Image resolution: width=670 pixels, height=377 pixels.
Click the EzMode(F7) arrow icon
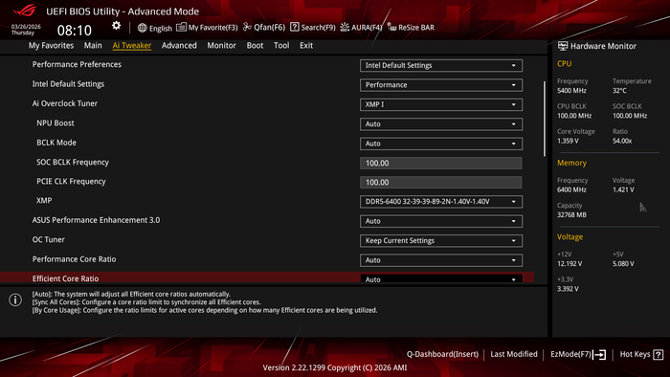pyautogui.click(x=599, y=354)
